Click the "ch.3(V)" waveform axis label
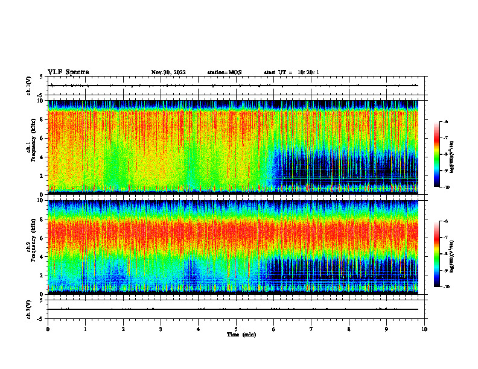 coord(29,310)
